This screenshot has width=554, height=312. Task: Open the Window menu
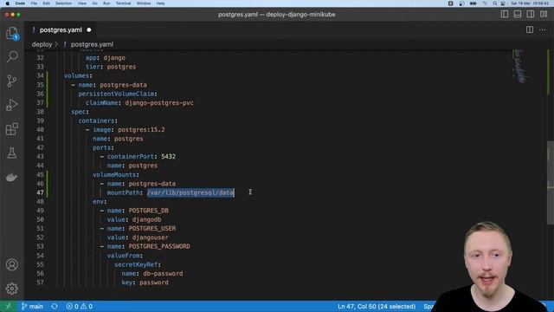[144, 3]
